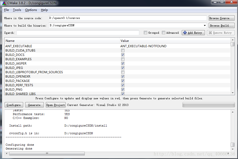The image size is (238, 159).
Task: Select the BUILD_OPENEXR row name
Action: [18, 76]
